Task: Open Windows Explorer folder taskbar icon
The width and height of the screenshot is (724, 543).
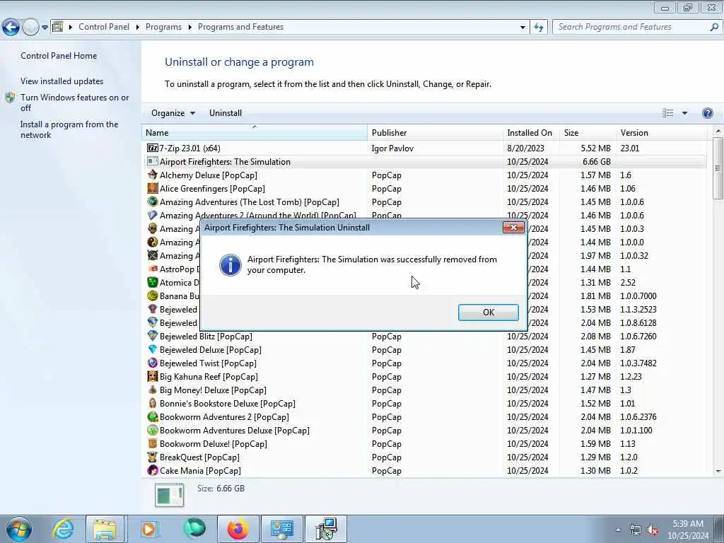Action: [x=105, y=529]
